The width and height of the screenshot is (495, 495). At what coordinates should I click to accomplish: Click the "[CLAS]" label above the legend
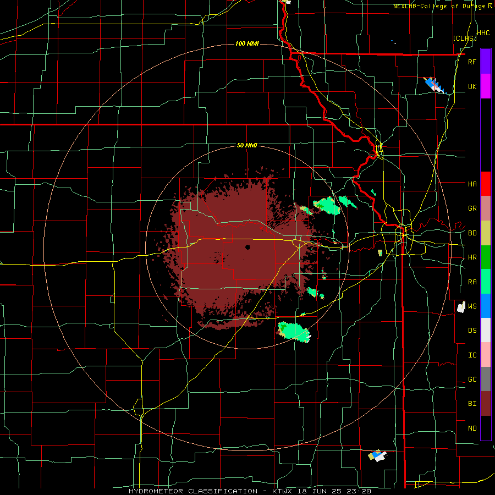(x=465, y=38)
